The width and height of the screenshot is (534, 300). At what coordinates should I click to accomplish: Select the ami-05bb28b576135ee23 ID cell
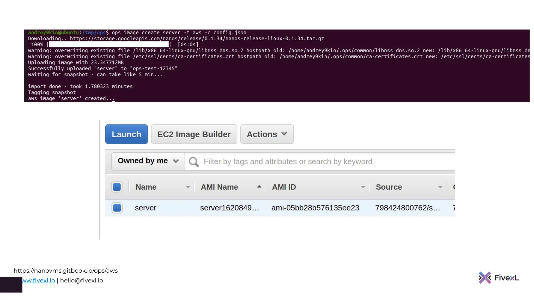[315, 208]
